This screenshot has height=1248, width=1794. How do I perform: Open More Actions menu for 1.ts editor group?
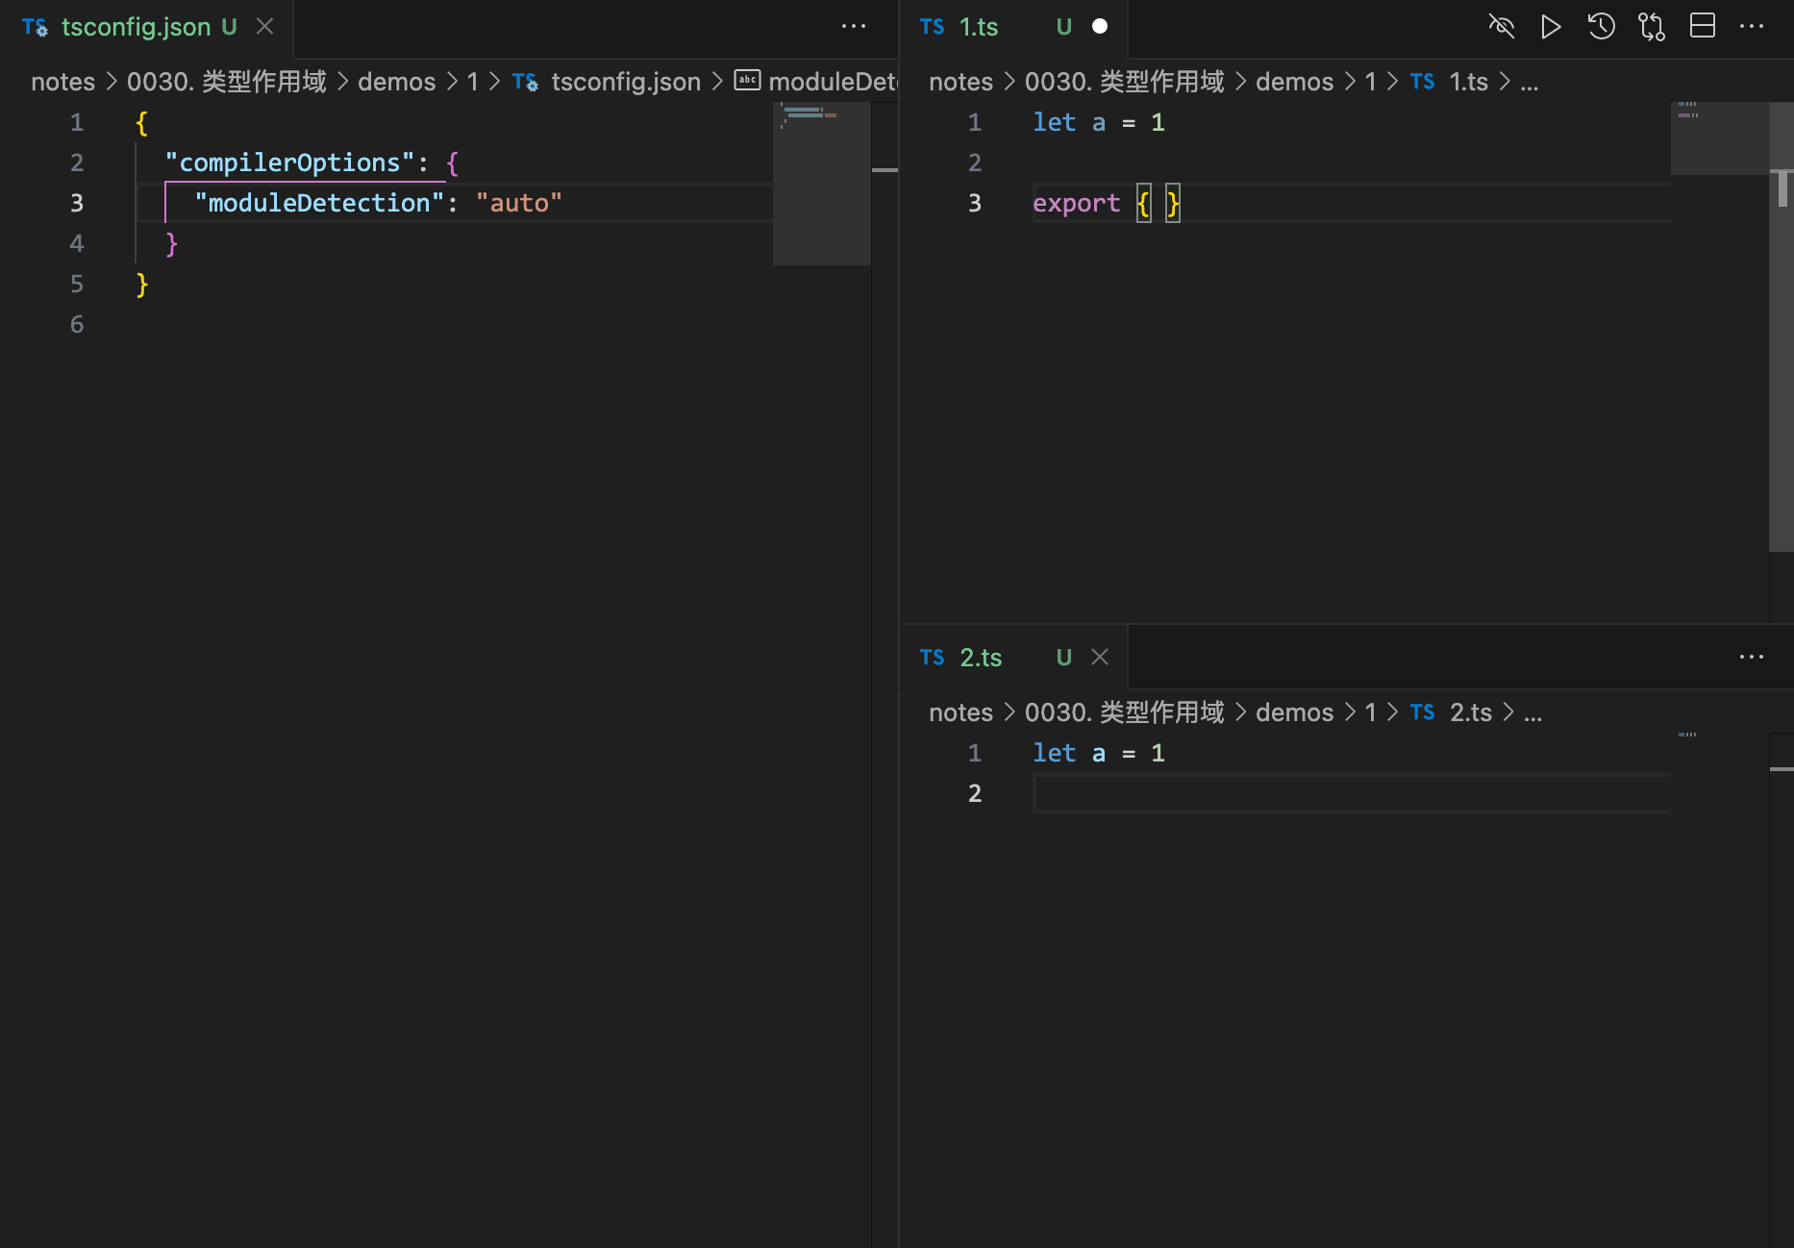(1752, 27)
